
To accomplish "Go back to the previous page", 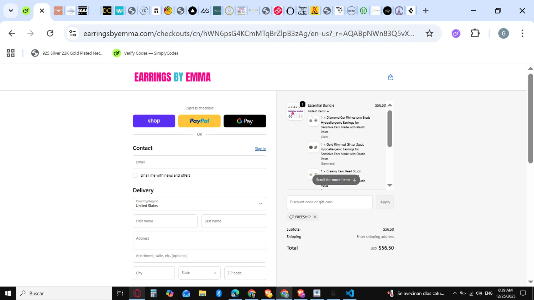I will (x=12, y=33).
